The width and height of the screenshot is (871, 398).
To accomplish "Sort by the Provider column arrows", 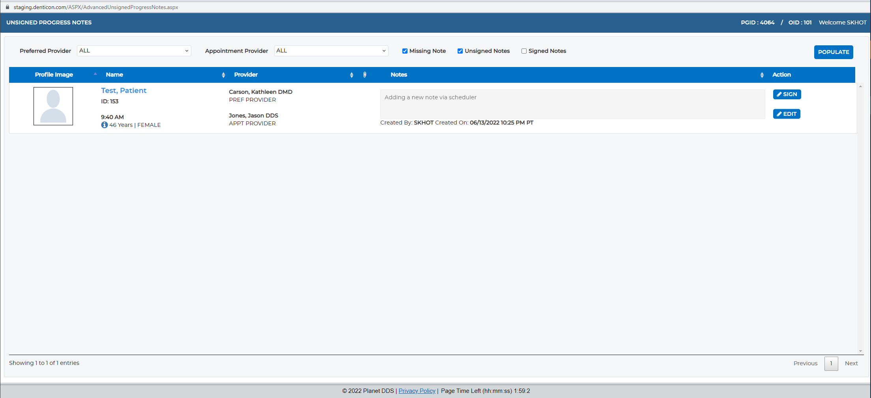I will point(351,75).
